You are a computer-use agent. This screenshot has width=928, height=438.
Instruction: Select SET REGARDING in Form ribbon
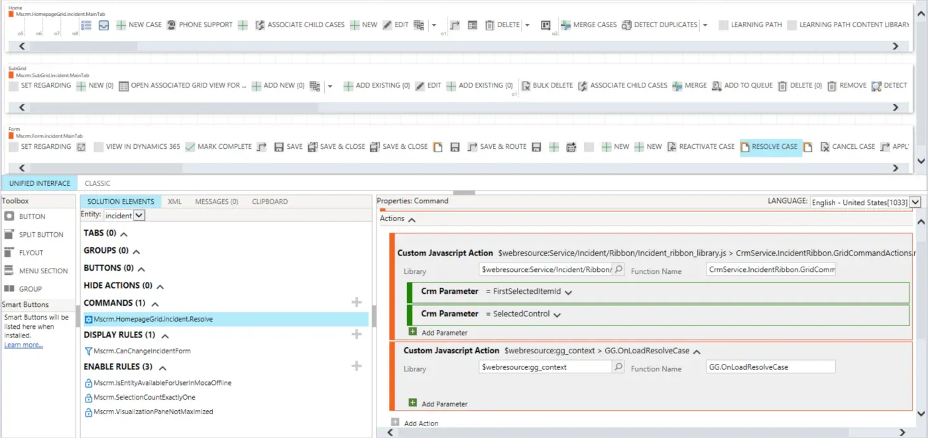click(x=40, y=147)
